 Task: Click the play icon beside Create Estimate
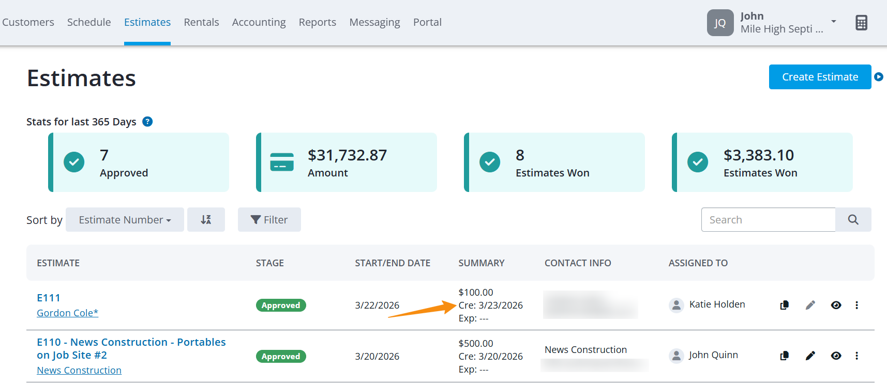click(x=879, y=77)
